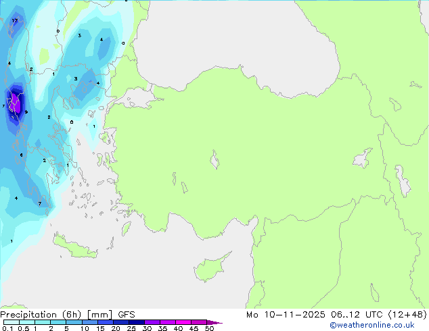Click the '10' legend scale label
Viewport: 429px width, 331px height.
click(85, 328)
